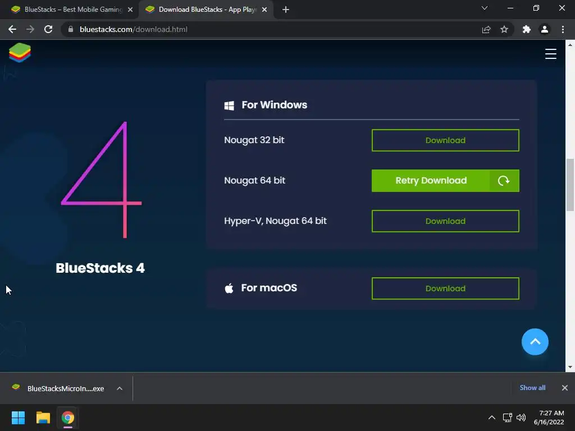
Task: Click the 'Nougat 32 bit' label
Action: coord(254,140)
